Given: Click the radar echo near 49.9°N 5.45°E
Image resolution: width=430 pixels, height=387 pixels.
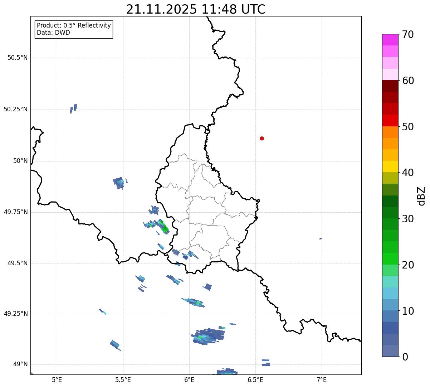Looking at the screenshot, I should click(x=119, y=183).
